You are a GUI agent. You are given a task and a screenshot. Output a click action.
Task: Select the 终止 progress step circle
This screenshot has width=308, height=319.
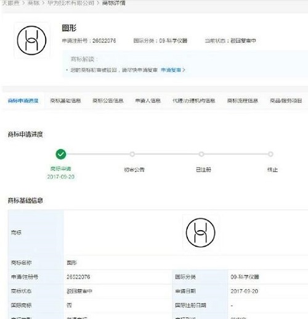tap(270, 154)
